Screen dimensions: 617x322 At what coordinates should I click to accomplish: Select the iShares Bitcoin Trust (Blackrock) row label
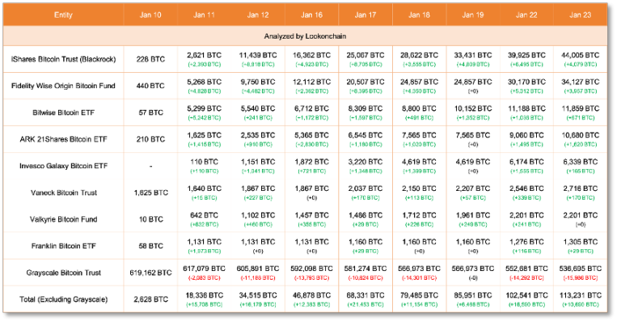tap(63, 59)
